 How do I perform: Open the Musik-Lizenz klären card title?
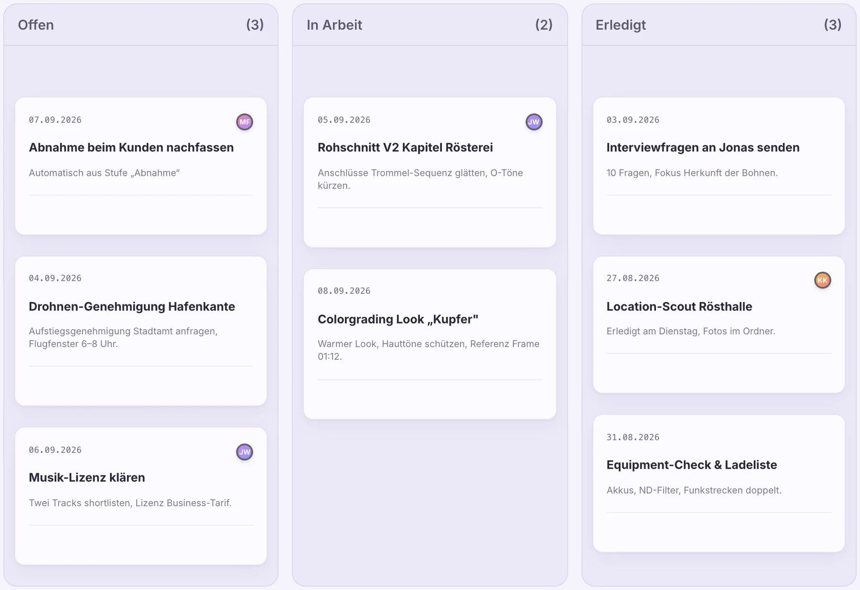[x=87, y=477]
